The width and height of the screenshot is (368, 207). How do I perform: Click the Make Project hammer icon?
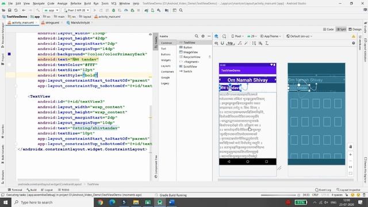[38, 10]
